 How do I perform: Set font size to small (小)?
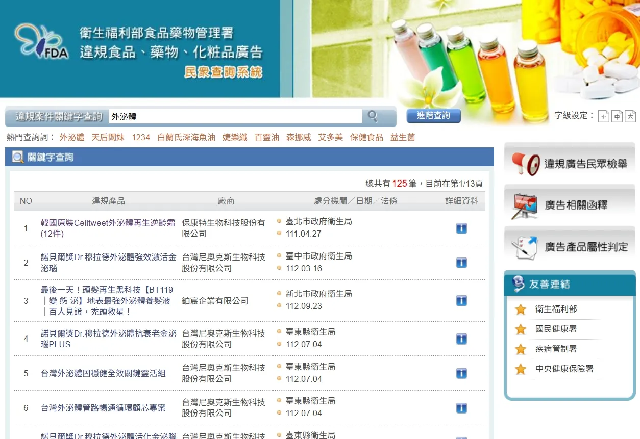point(604,117)
